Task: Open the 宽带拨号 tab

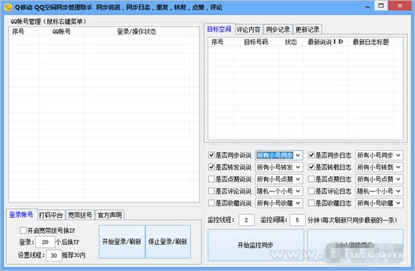Action: coord(80,215)
